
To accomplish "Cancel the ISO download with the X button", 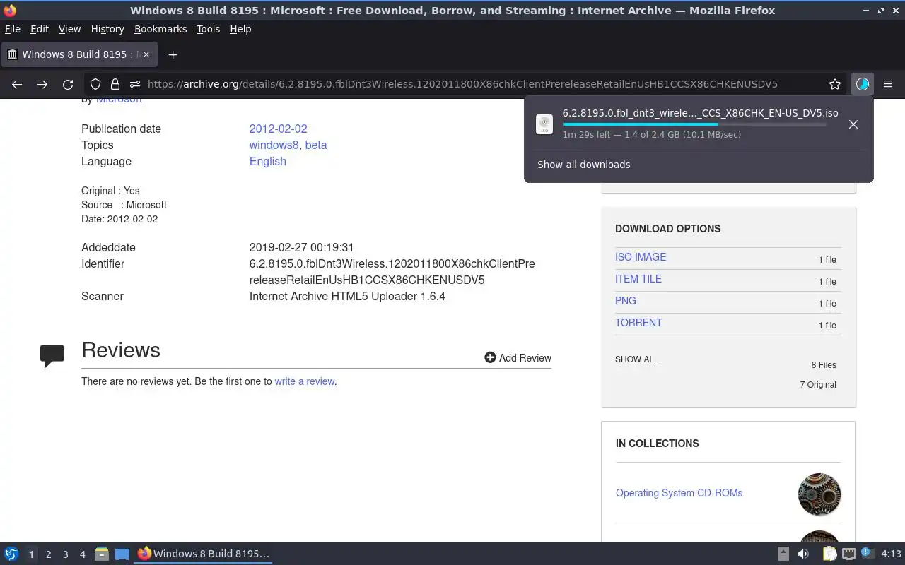I will (x=853, y=124).
